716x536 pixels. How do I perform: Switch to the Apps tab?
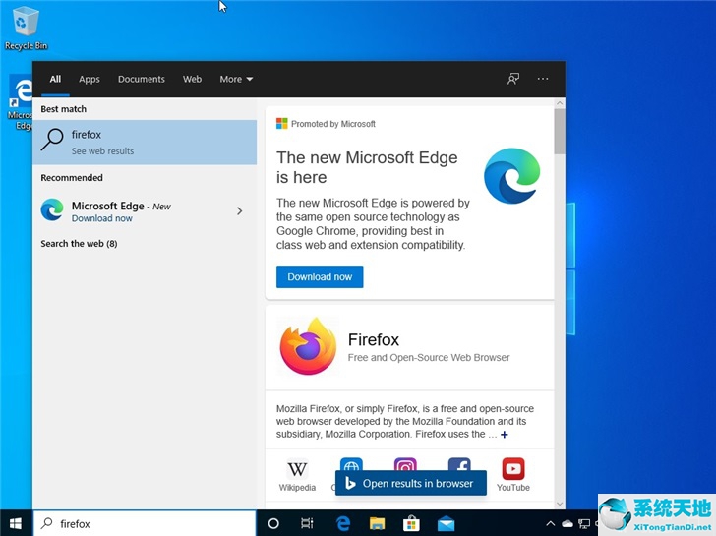(89, 79)
